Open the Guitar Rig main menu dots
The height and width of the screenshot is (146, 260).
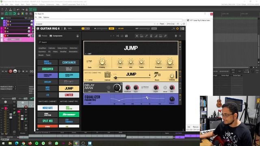62,29
